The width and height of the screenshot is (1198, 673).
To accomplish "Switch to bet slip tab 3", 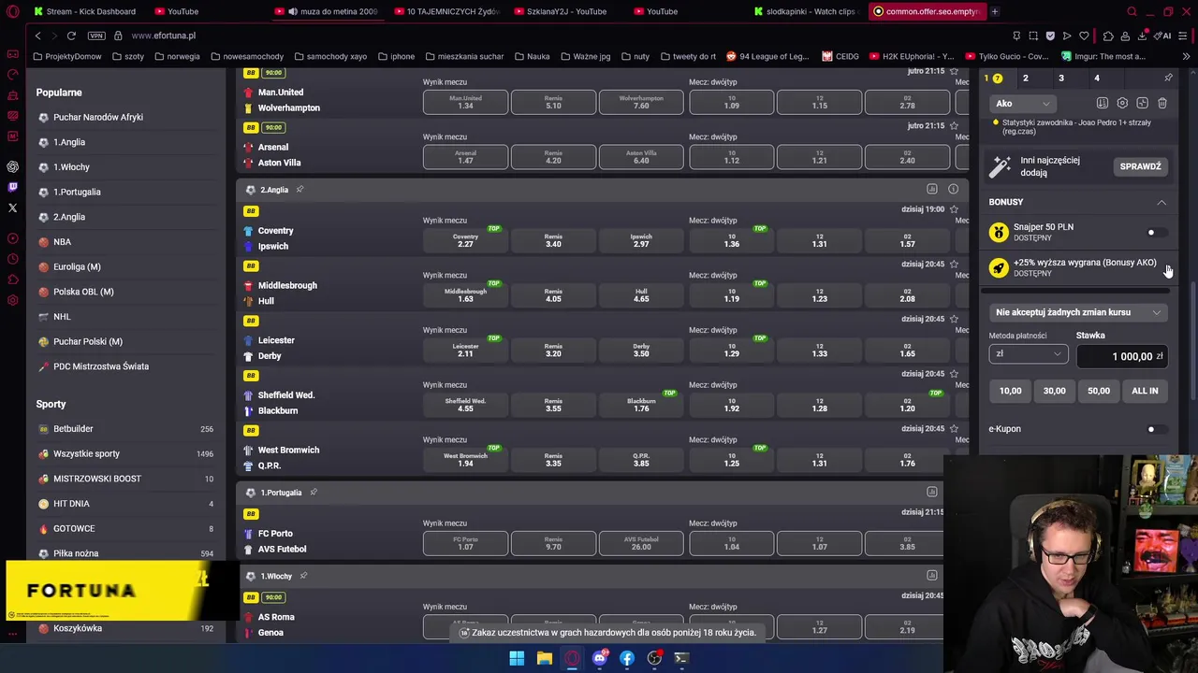I will tap(1060, 79).
